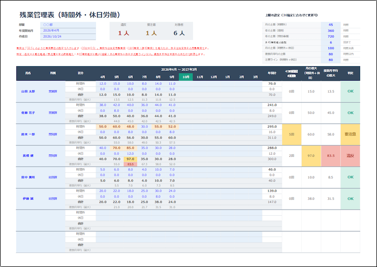377x267 pixels.
Task: Click 田中 美咲's 時間外 8月 value 10.0
Action: pos(158,169)
